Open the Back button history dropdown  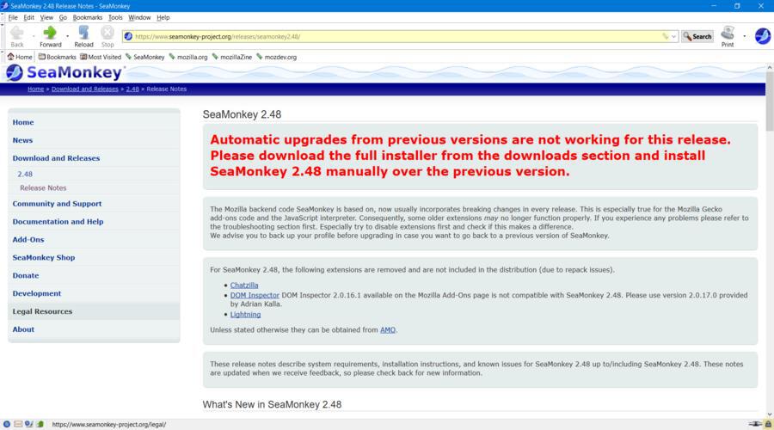(x=34, y=36)
